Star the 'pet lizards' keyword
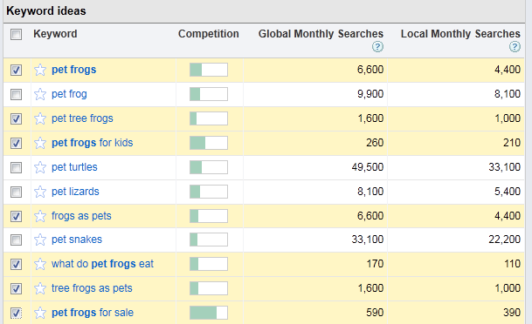532x324 pixels. [x=40, y=192]
